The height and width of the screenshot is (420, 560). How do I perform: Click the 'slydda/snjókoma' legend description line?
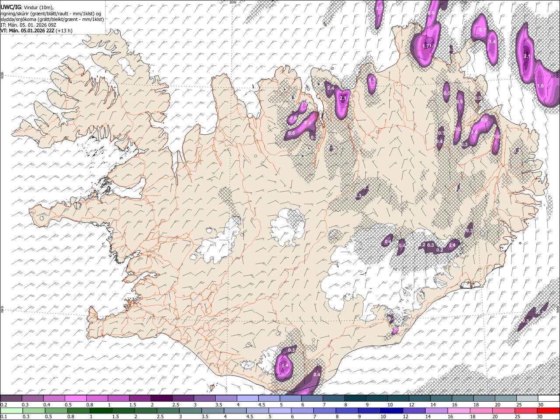click(52, 19)
